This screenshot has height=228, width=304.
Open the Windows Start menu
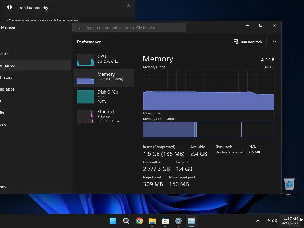coord(113,221)
